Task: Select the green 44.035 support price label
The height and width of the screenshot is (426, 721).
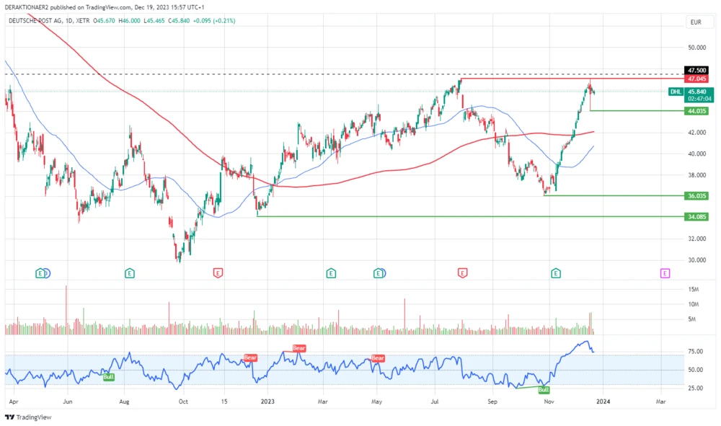Action: pyautogui.click(x=696, y=111)
